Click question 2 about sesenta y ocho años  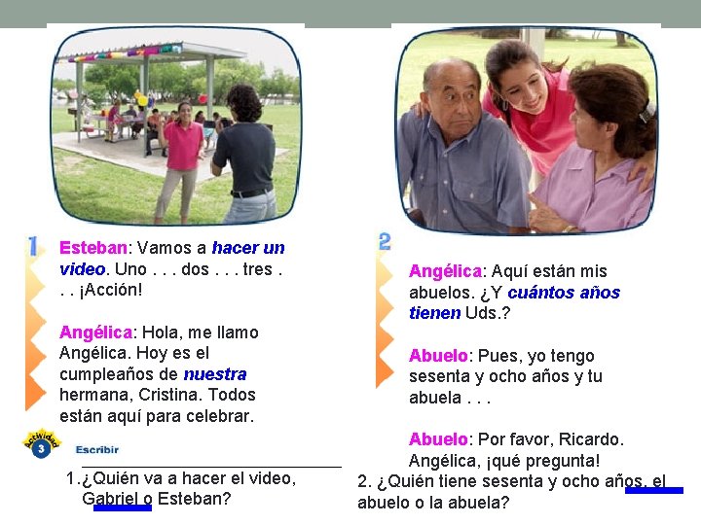512,492
